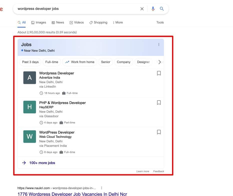
Task: Open the Advertize India company logo
Action: click(29, 78)
